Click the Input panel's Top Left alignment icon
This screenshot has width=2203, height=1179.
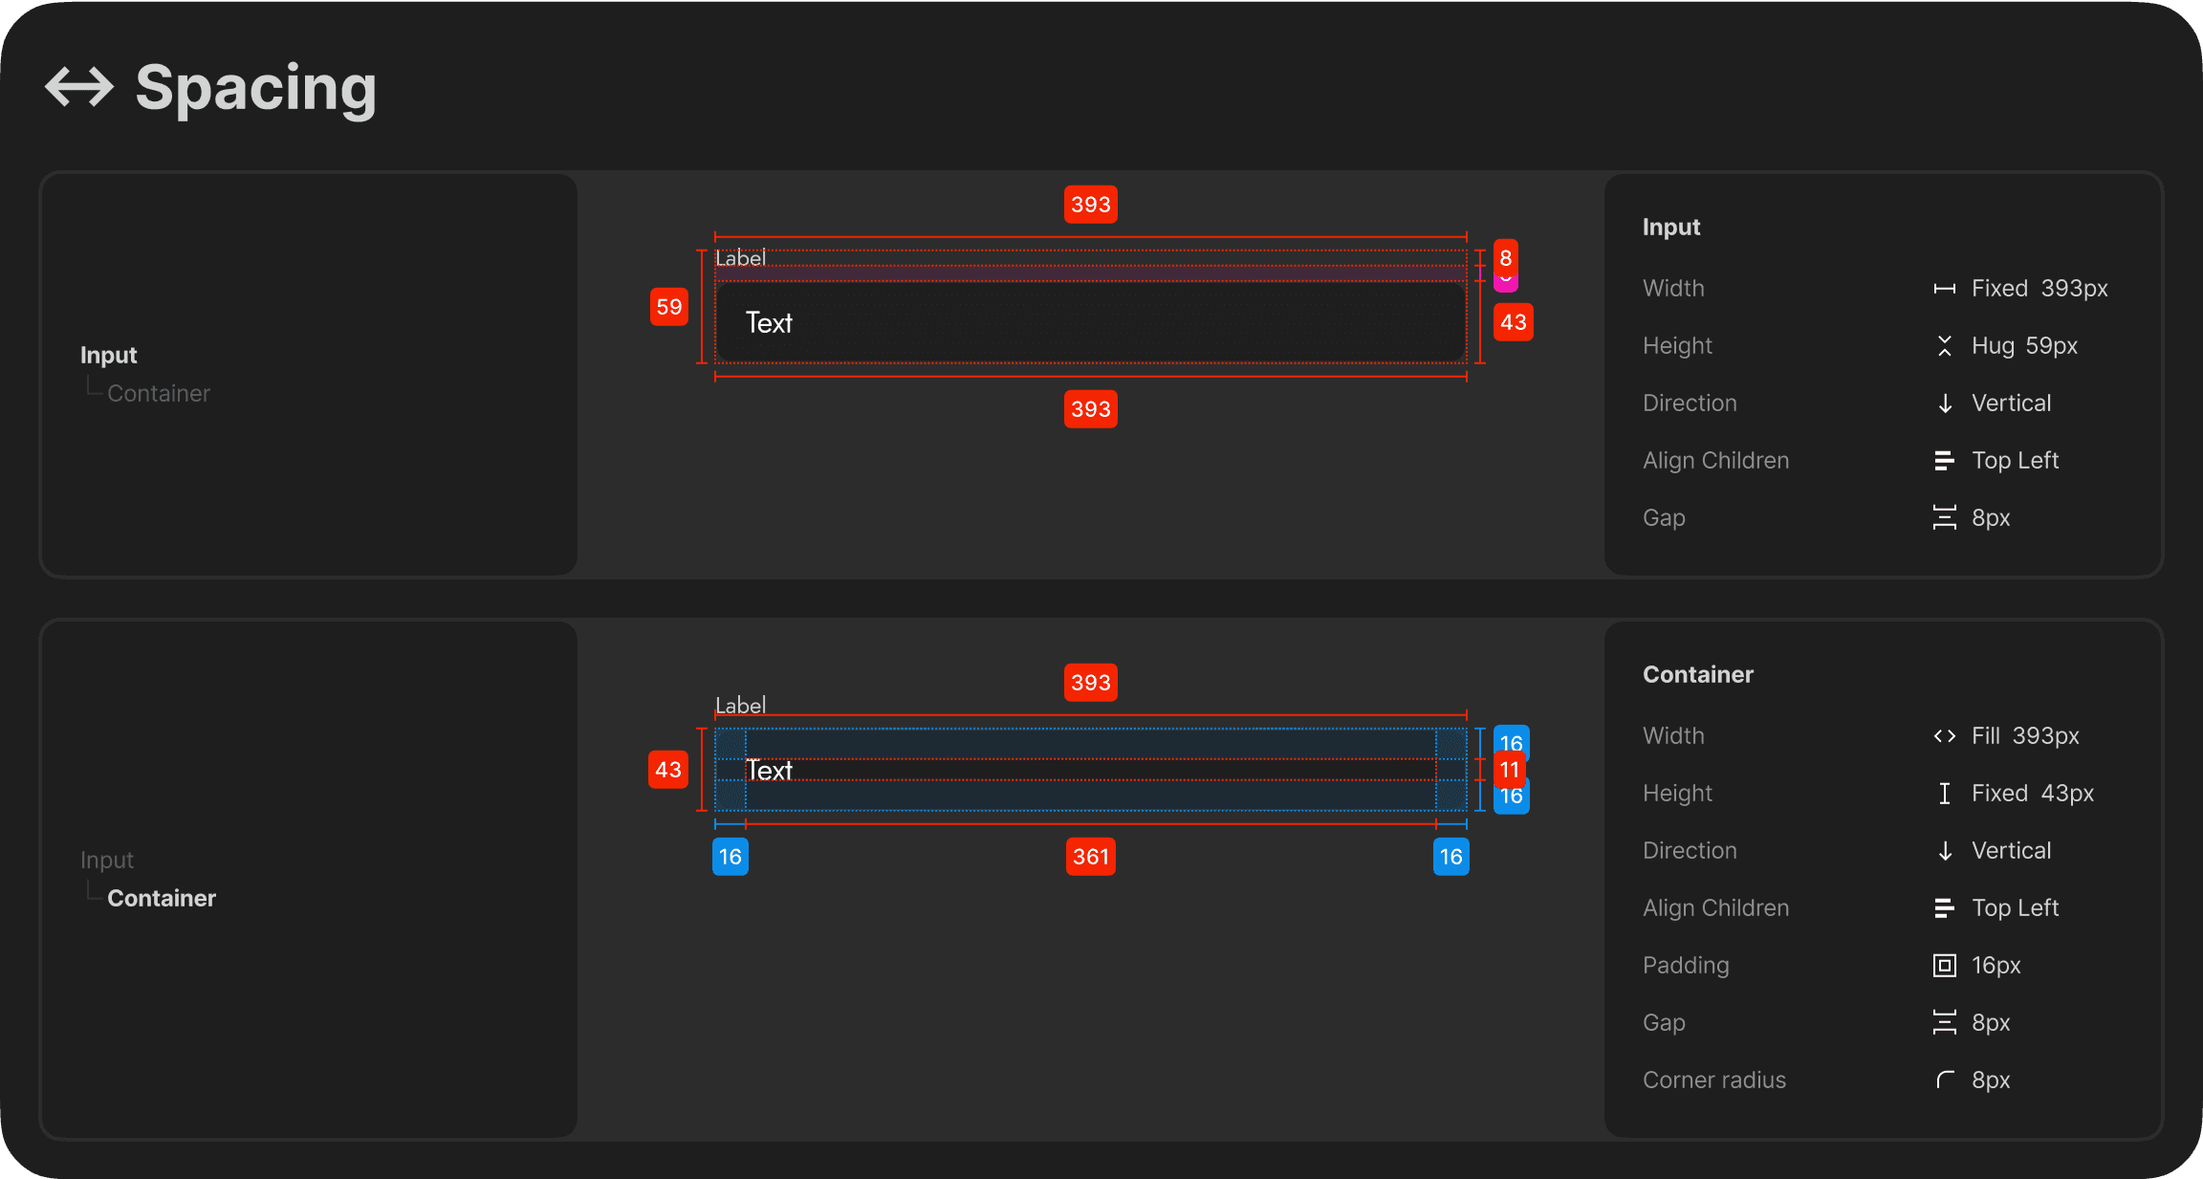pyautogui.click(x=1944, y=461)
